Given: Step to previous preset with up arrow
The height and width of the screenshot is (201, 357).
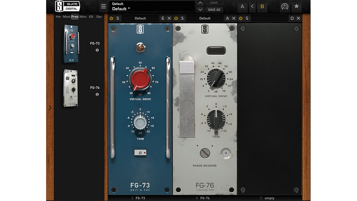Looking at the screenshot, I should click(x=201, y=3).
